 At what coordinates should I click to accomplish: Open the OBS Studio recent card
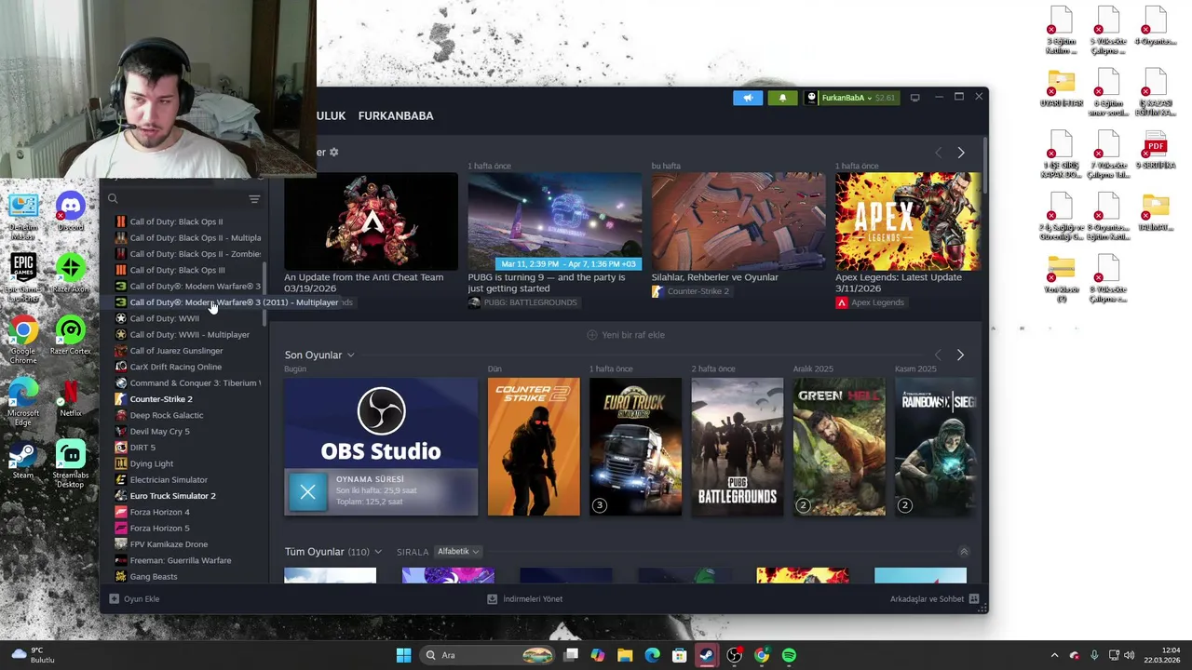[381, 447]
